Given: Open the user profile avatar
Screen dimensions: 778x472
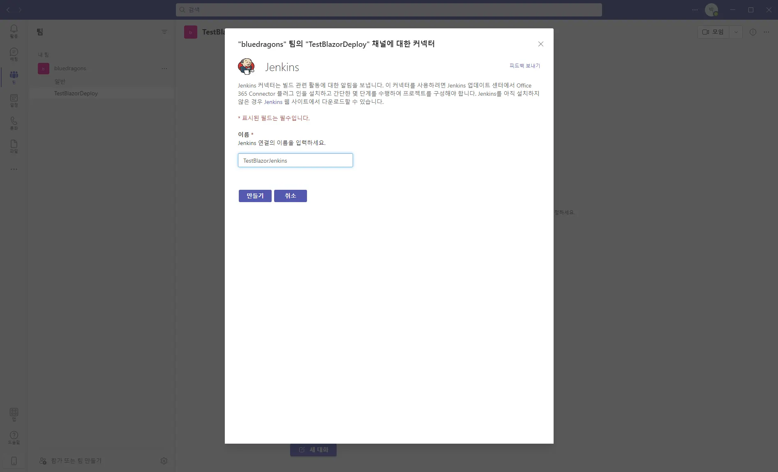Looking at the screenshot, I should pos(711,9).
